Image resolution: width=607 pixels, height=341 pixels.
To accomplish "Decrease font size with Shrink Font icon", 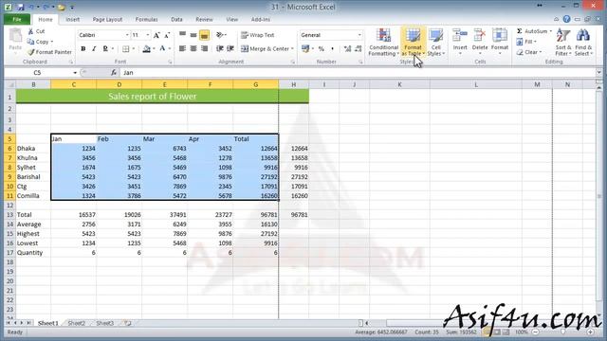I will [167, 35].
